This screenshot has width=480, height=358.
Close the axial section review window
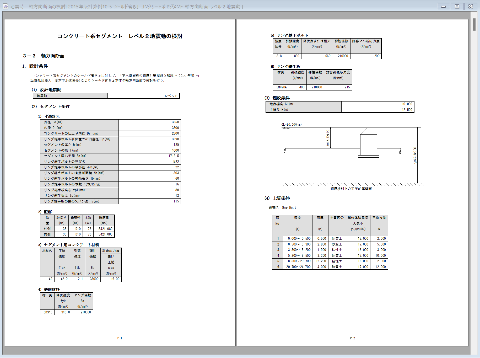click(x=471, y=7)
